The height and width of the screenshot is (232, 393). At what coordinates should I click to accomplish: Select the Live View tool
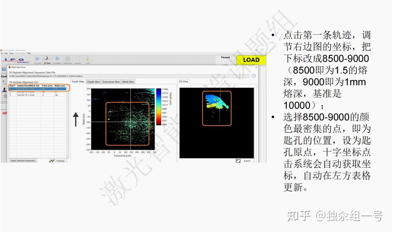[38, 59]
